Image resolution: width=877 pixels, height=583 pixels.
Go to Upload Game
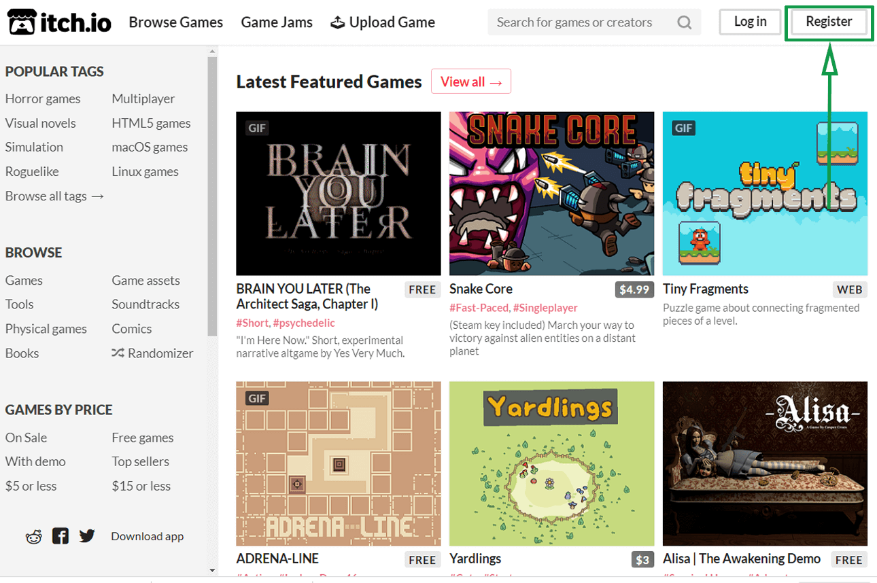[383, 22]
